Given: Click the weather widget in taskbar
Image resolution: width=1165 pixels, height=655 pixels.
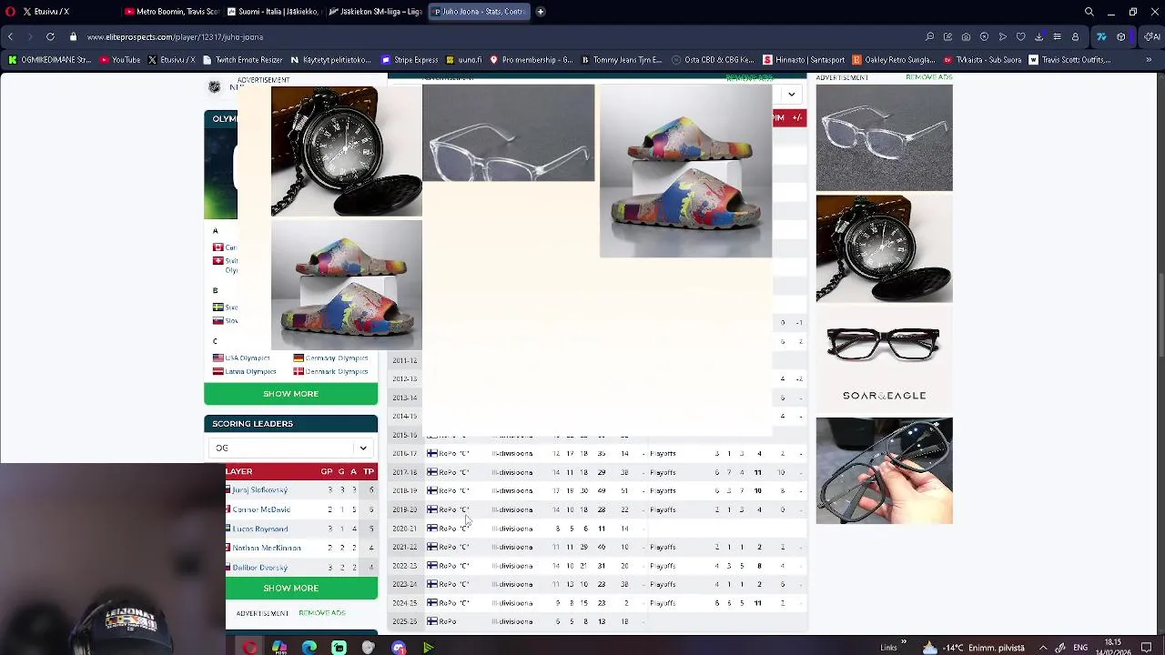Looking at the screenshot, I should 974,648.
